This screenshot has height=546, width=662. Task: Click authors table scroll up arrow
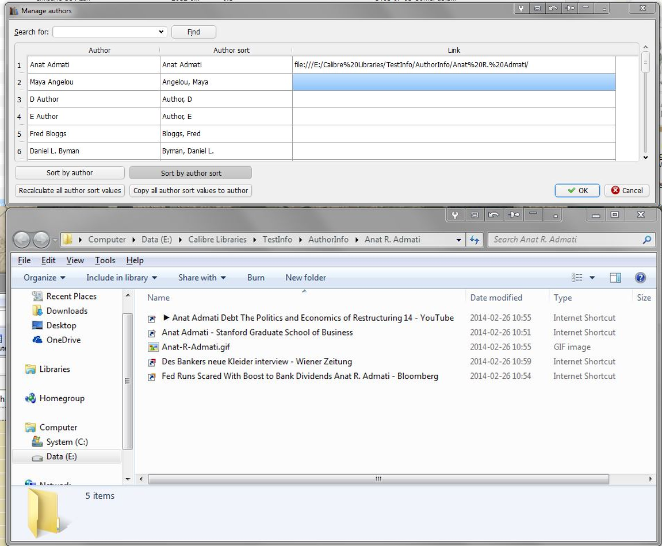[x=645, y=47]
